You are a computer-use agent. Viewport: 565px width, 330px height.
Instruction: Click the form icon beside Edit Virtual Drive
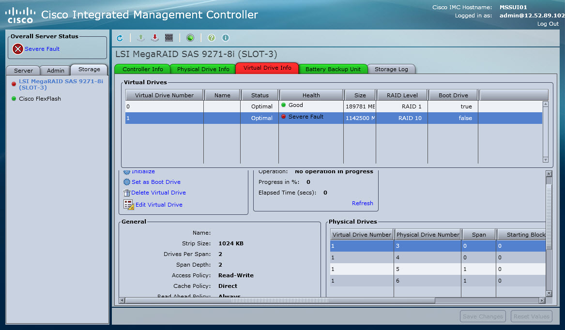(x=129, y=205)
